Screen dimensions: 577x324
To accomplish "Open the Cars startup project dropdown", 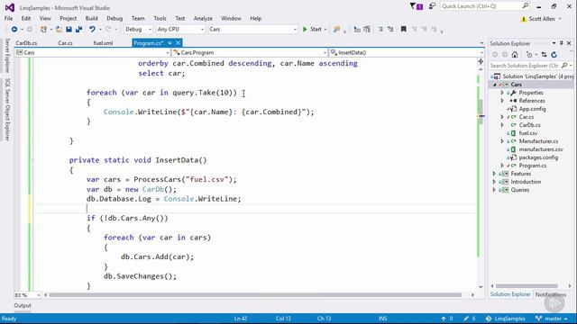I will pyautogui.click(x=252, y=29).
